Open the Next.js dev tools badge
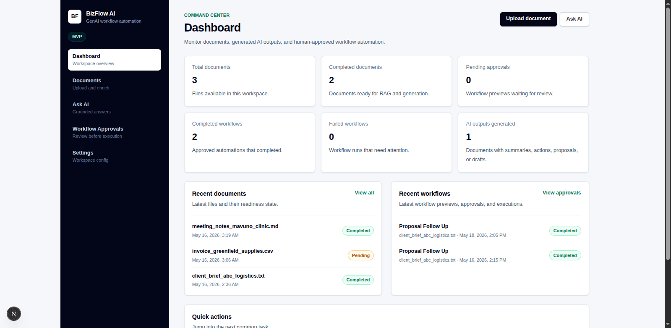The height and width of the screenshot is (328, 671). pyautogui.click(x=14, y=314)
